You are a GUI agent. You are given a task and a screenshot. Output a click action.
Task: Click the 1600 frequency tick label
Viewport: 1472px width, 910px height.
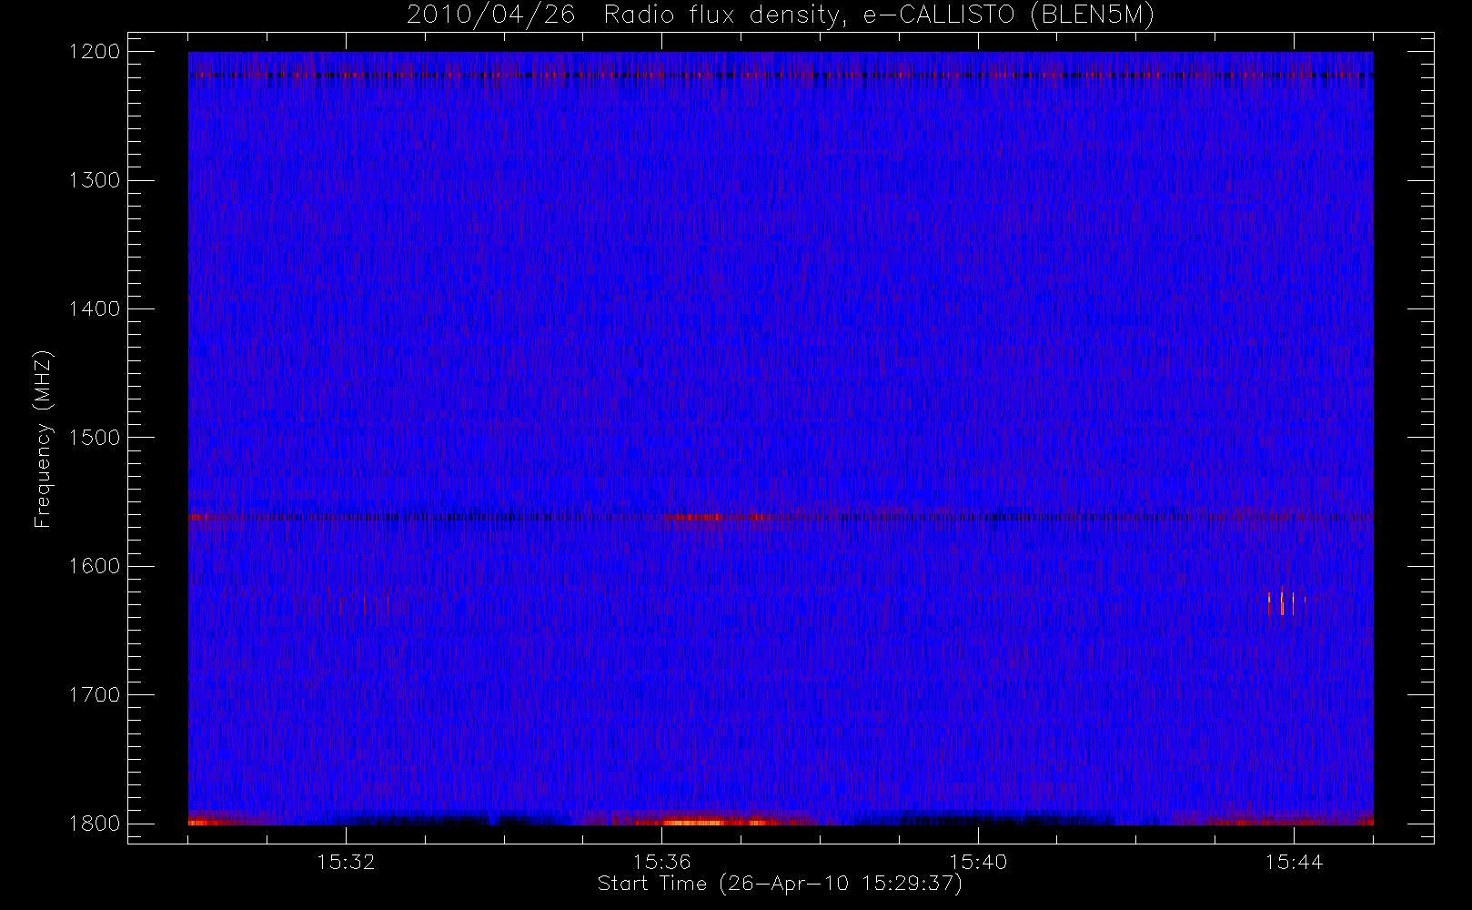95,566
